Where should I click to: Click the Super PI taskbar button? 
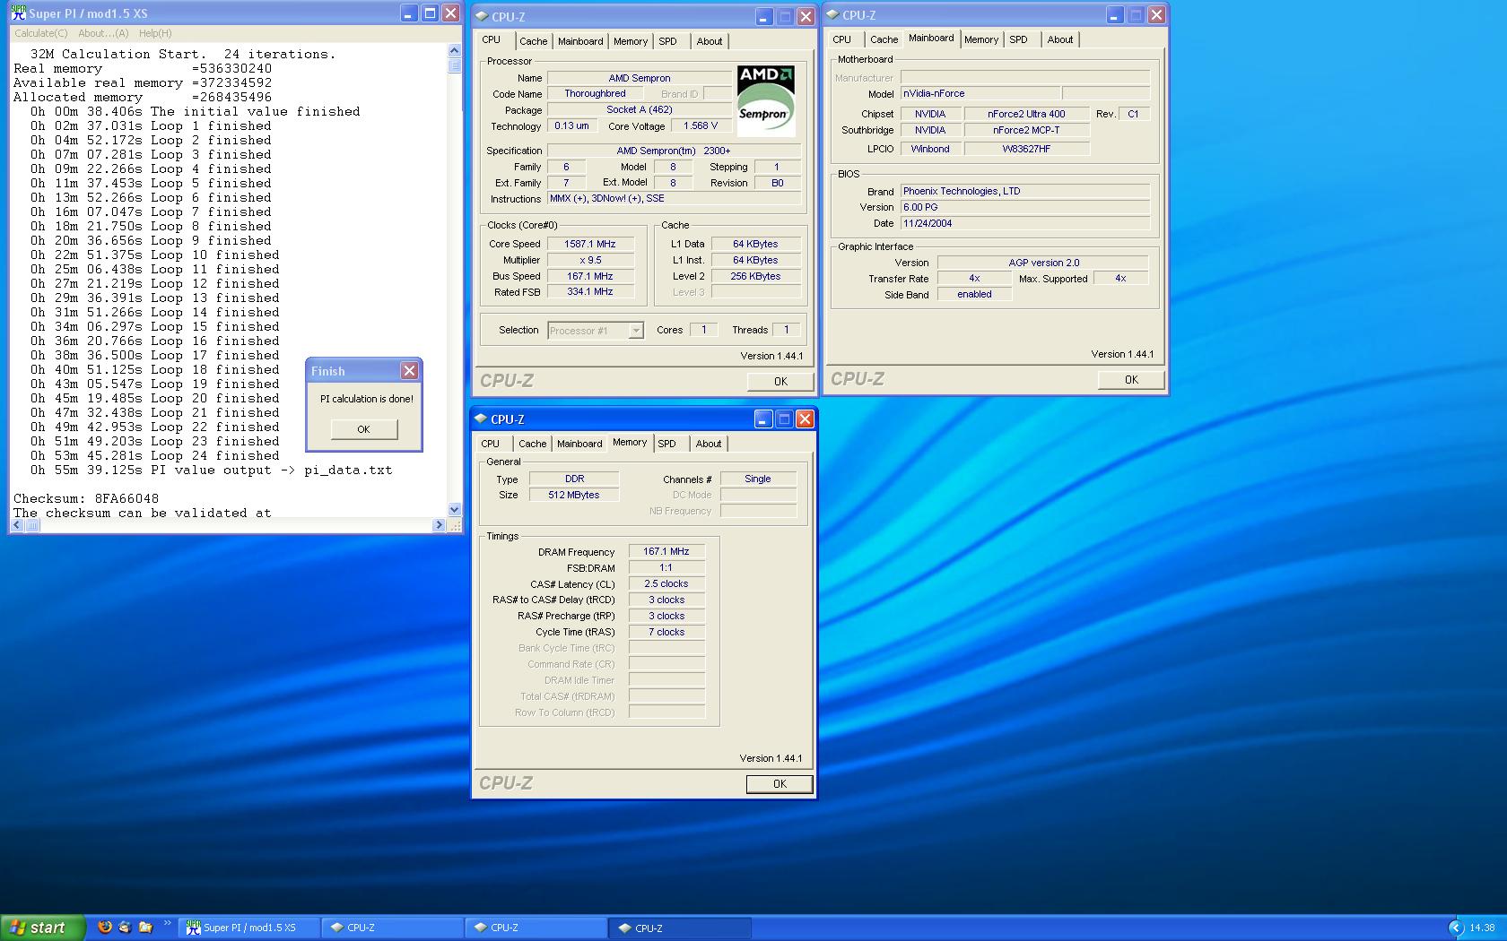(249, 928)
